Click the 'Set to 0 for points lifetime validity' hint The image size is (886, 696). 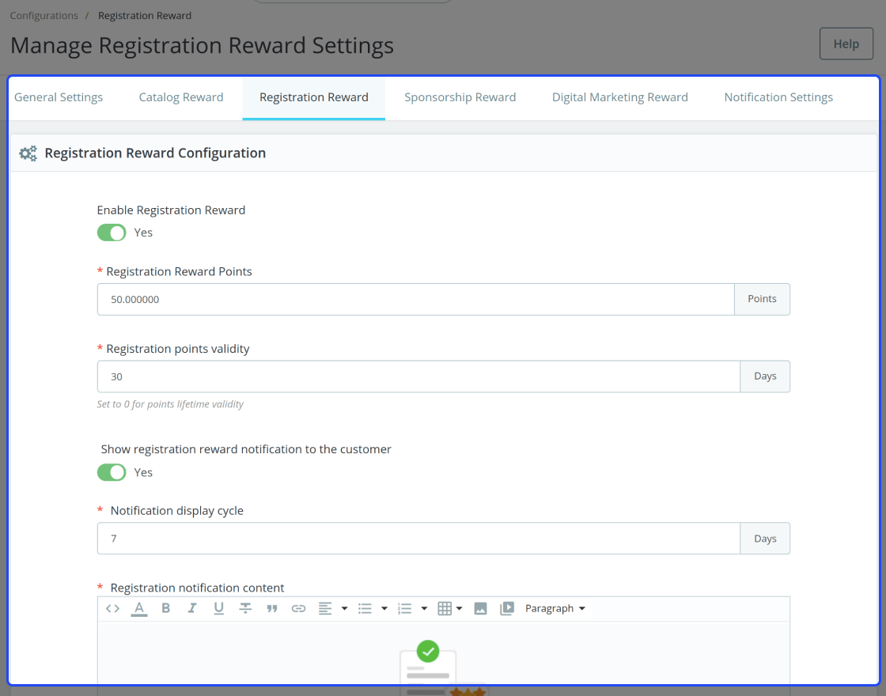click(x=170, y=404)
